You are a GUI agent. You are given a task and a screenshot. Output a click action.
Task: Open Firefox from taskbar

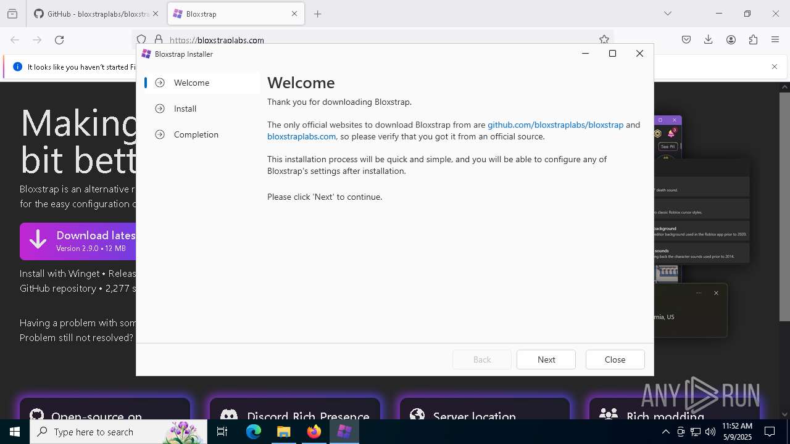click(x=314, y=432)
